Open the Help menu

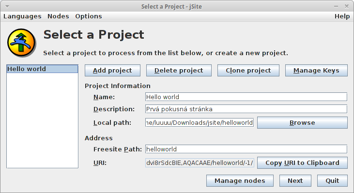pyautogui.click(x=342, y=16)
